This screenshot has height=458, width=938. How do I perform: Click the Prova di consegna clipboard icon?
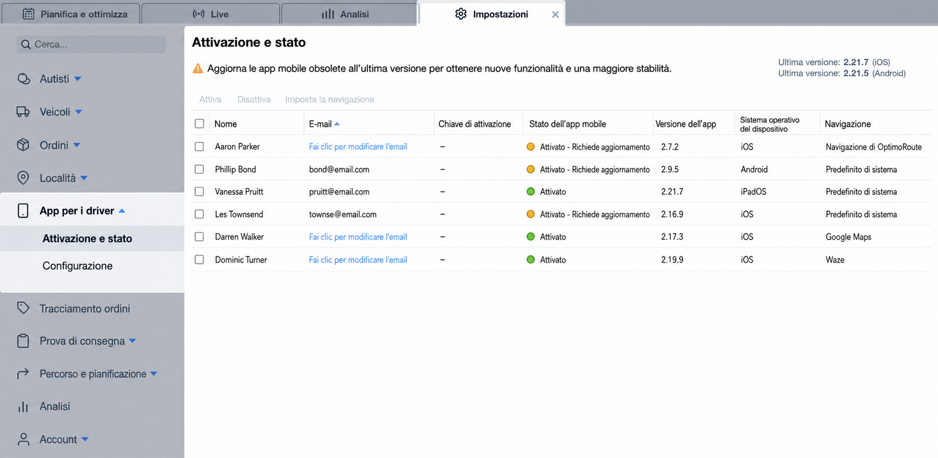pyautogui.click(x=23, y=341)
